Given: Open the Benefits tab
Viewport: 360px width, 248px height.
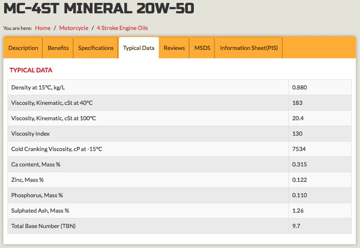Looking at the screenshot, I should [58, 47].
